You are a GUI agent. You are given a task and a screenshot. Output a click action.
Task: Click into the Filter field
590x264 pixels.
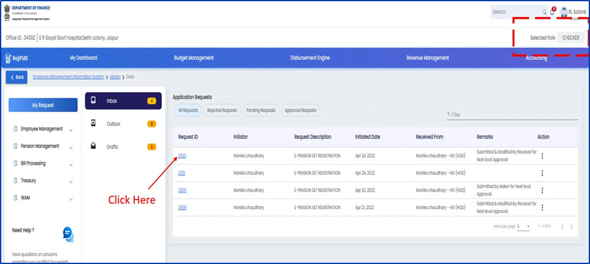tap(512, 115)
